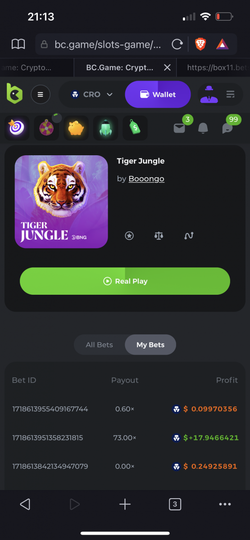This screenshot has width=250, height=540.
Task: Open the mail inbox with 3 unread
Action: 179,128
